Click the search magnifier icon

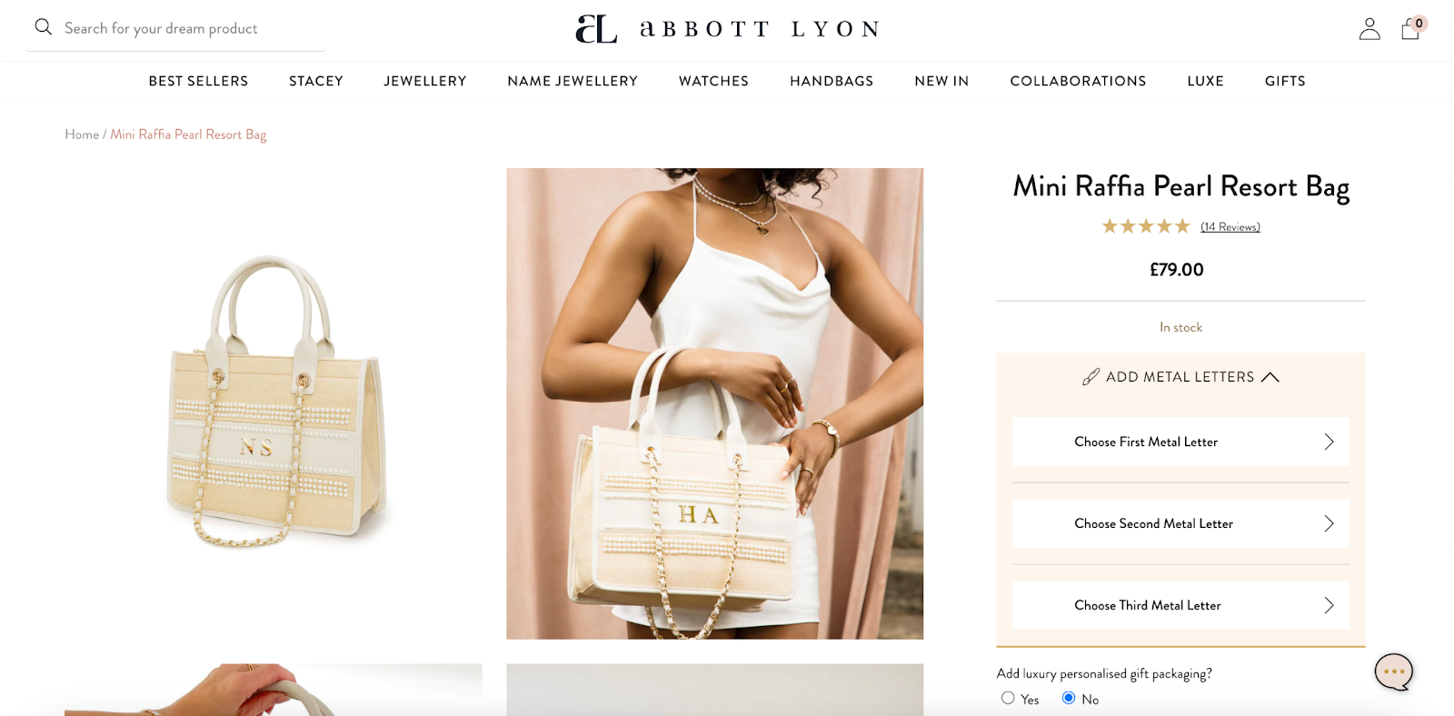pyautogui.click(x=43, y=27)
